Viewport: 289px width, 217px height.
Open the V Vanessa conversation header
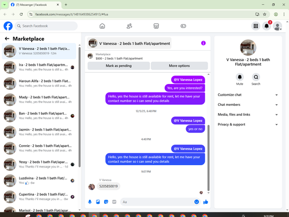pyautogui.click(x=129, y=43)
